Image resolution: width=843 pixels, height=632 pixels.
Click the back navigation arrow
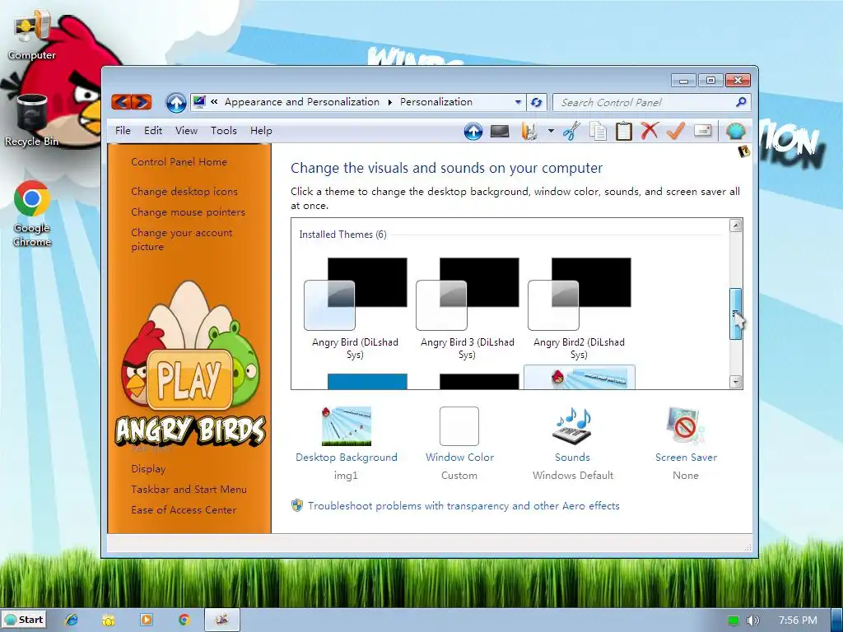(122, 101)
